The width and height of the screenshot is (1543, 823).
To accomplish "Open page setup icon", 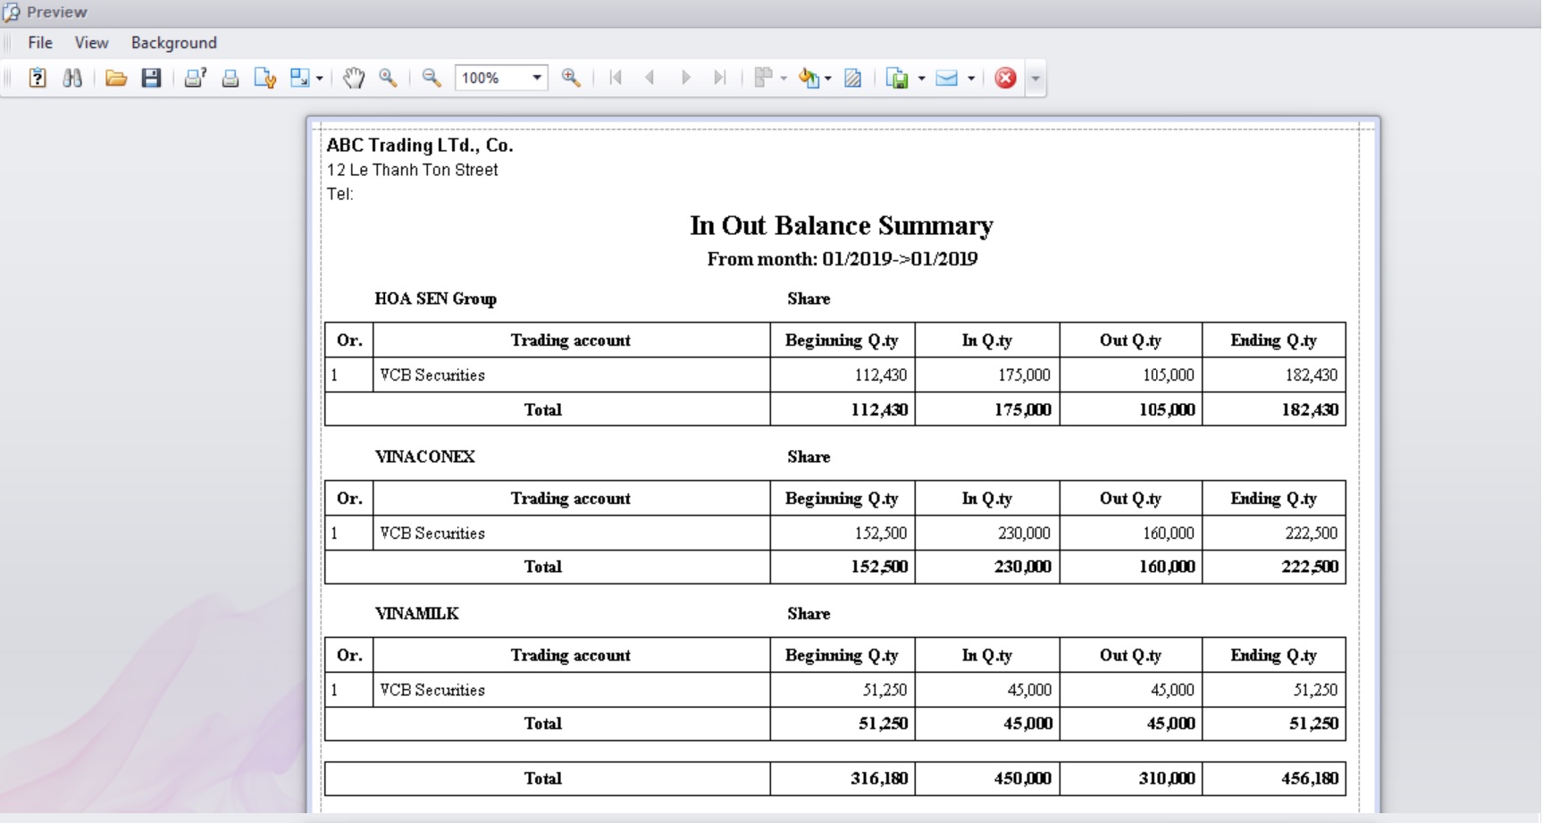I will pos(264,78).
